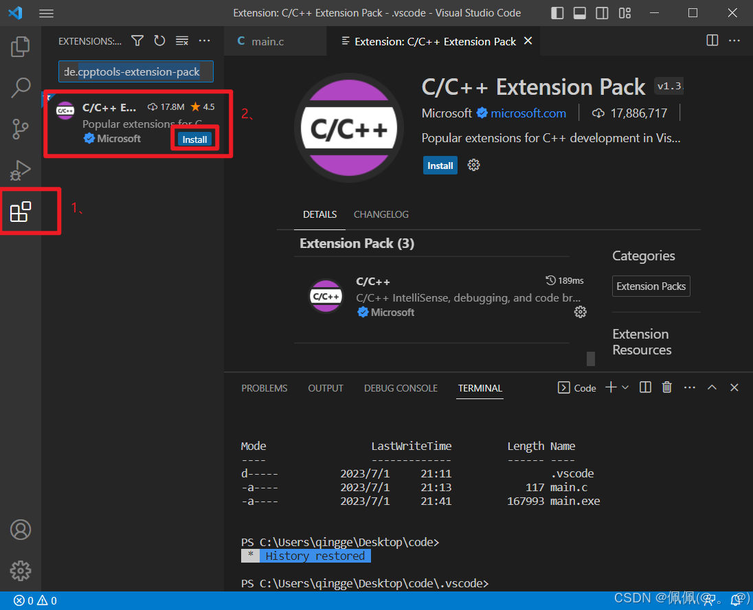Toggle primary side bar layout icon
The image size is (753, 610).
pos(557,13)
